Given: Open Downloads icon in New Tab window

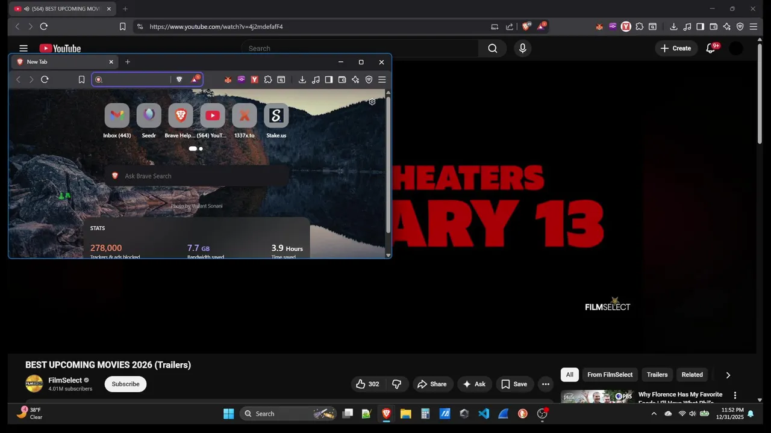Looking at the screenshot, I should pos(302,79).
